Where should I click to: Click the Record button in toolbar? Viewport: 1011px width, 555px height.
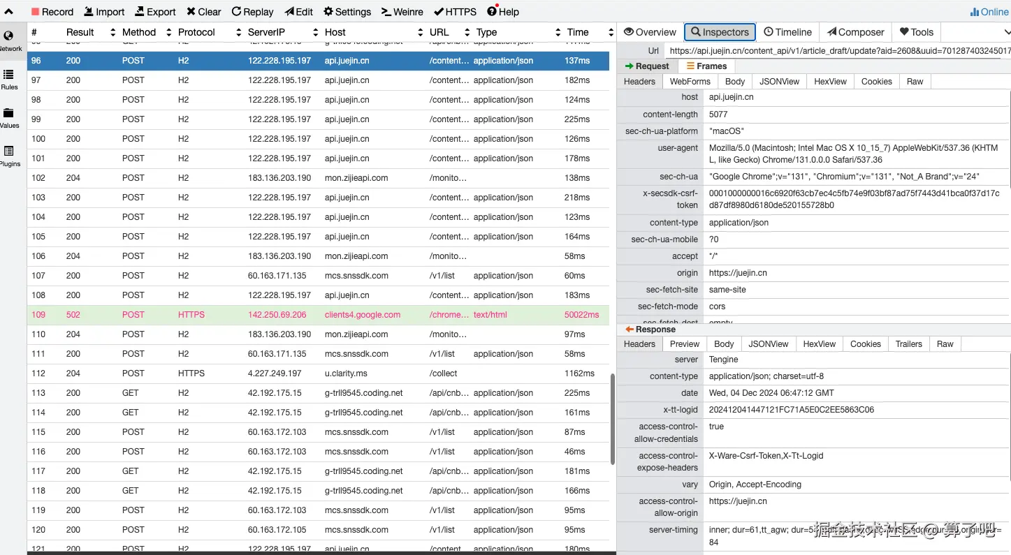pyautogui.click(x=52, y=12)
